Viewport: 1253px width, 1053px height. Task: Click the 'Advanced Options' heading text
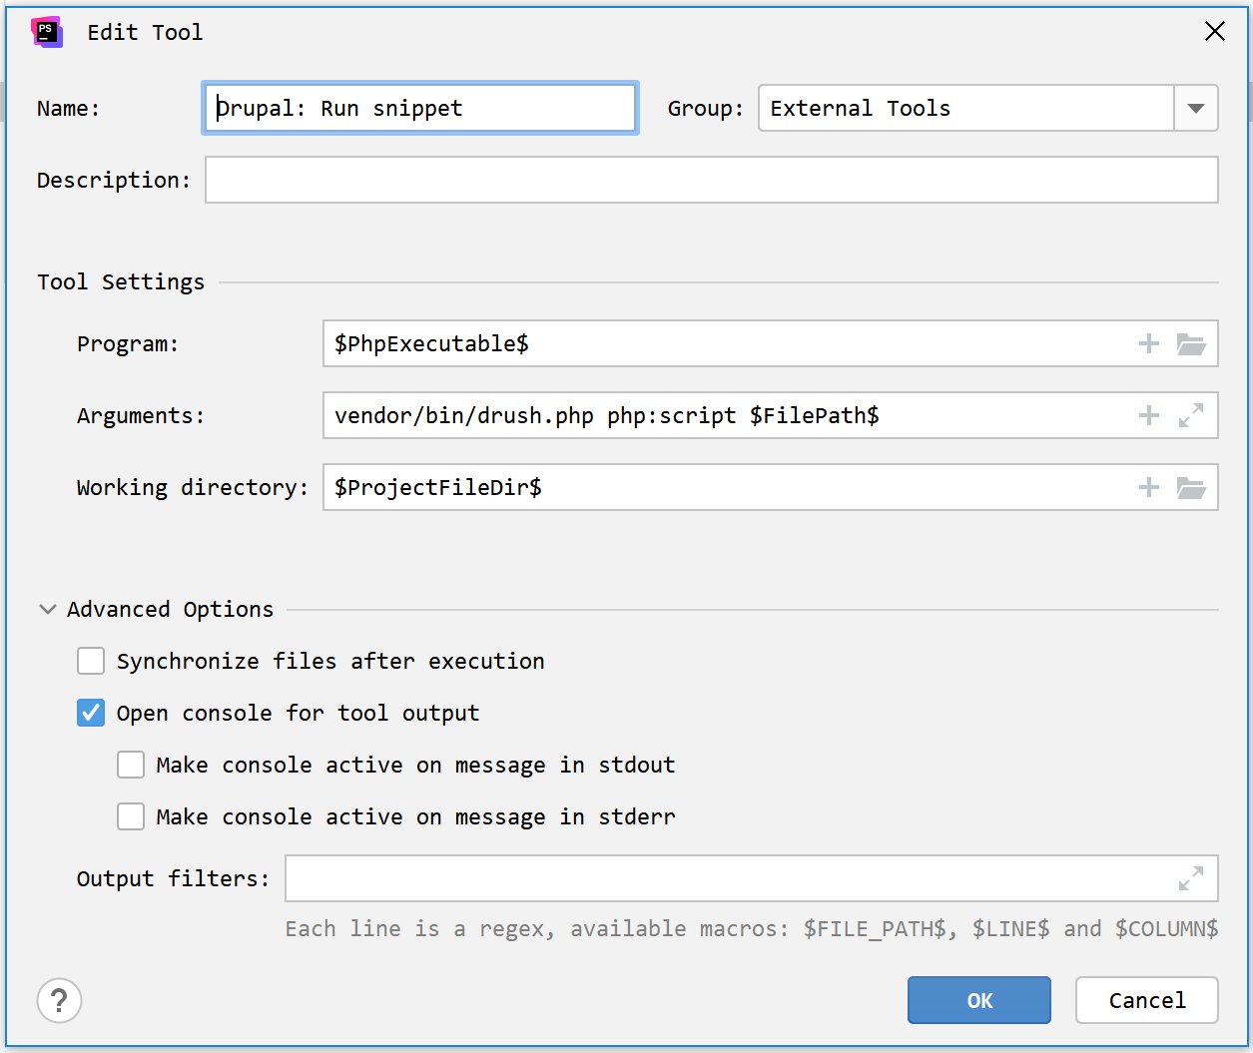(x=170, y=609)
